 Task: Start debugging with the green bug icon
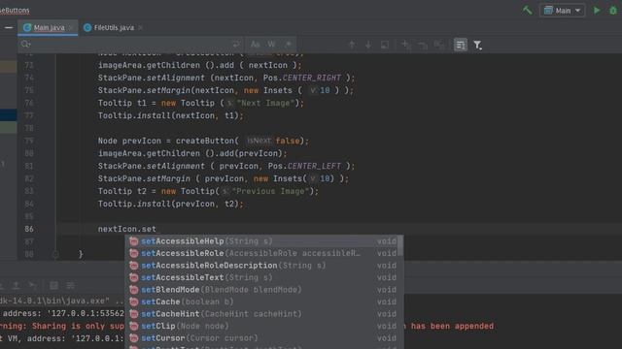click(x=613, y=11)
